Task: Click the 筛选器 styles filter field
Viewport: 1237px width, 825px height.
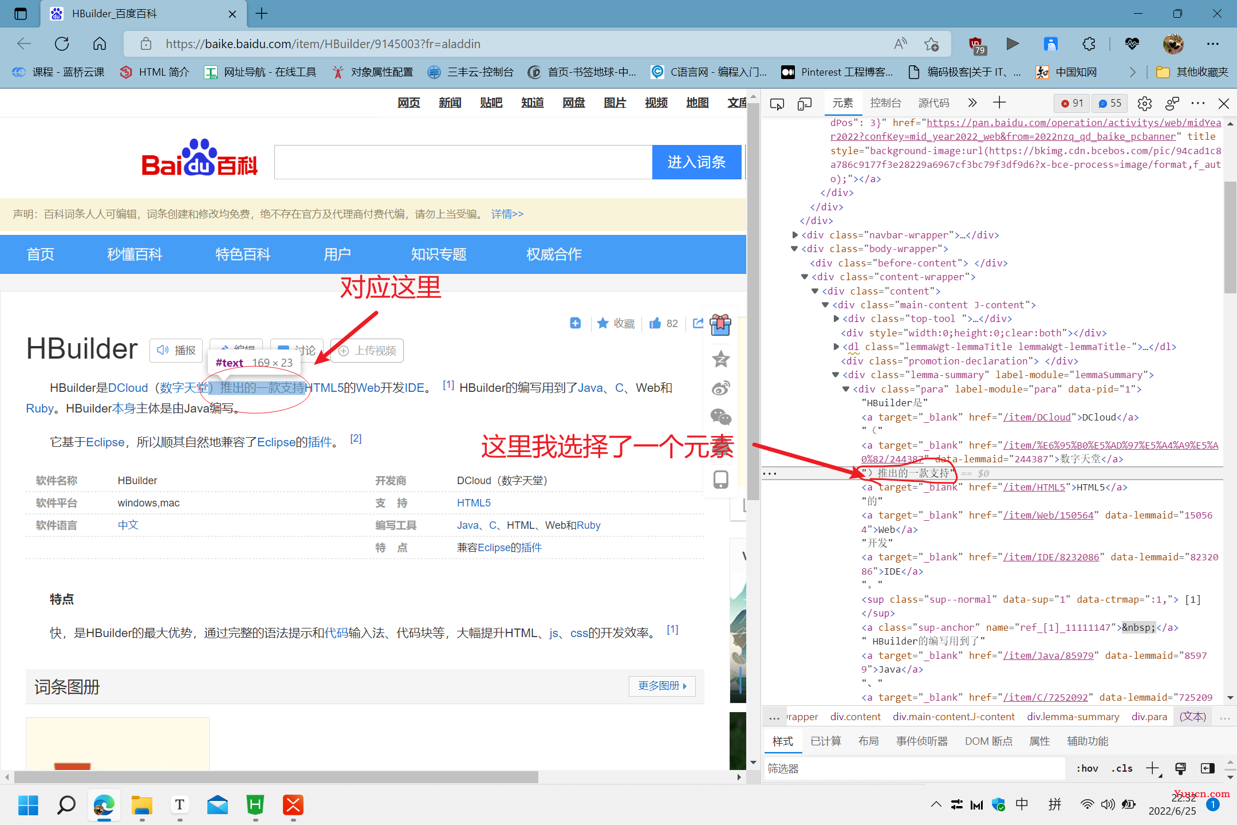Action: tap(916, 768)
